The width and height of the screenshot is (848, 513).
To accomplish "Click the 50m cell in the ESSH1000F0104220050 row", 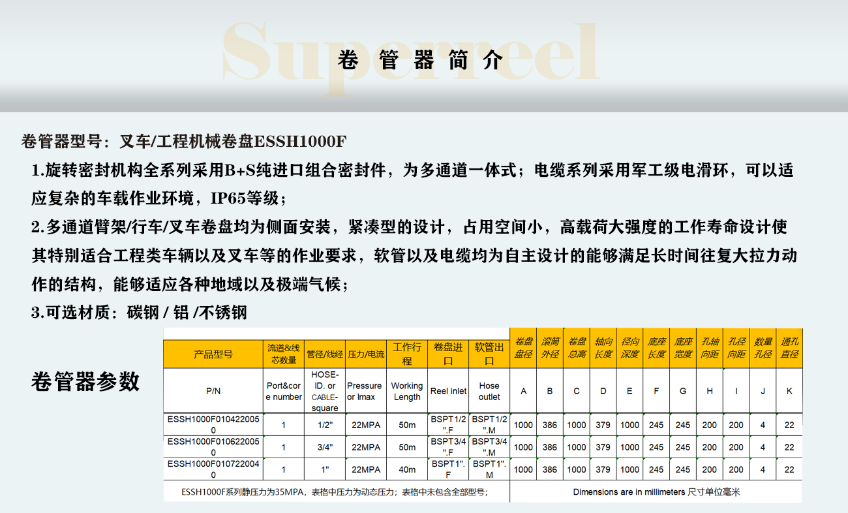I will 406,425.
